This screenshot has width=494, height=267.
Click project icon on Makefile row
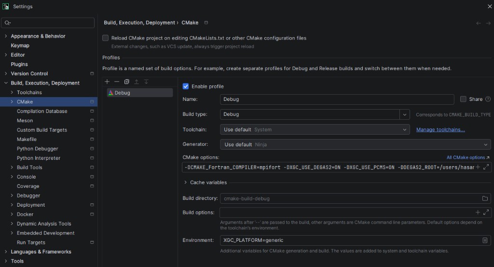[x=92, y=140]
